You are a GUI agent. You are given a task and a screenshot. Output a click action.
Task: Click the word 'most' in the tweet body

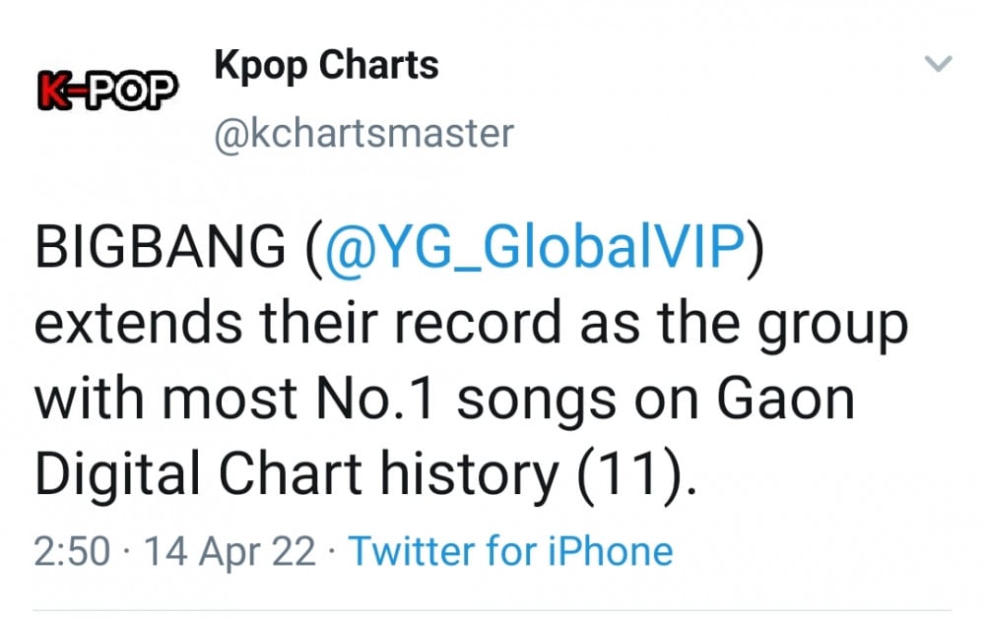point(230,400)
